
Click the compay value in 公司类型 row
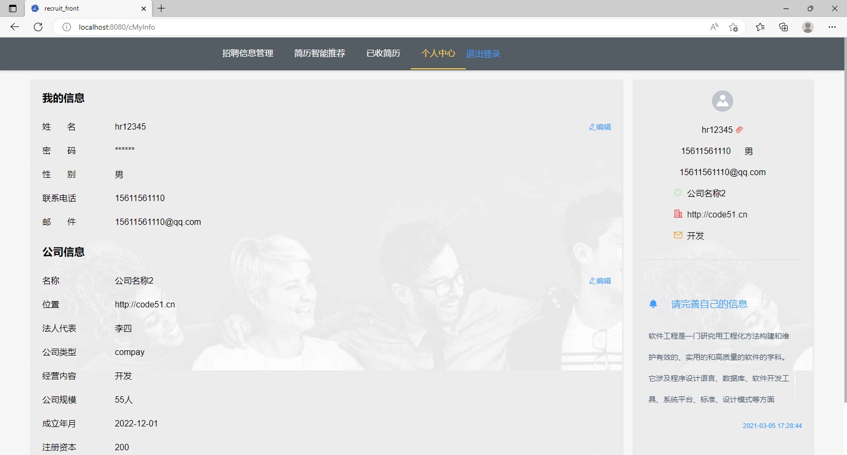[130, 352]
